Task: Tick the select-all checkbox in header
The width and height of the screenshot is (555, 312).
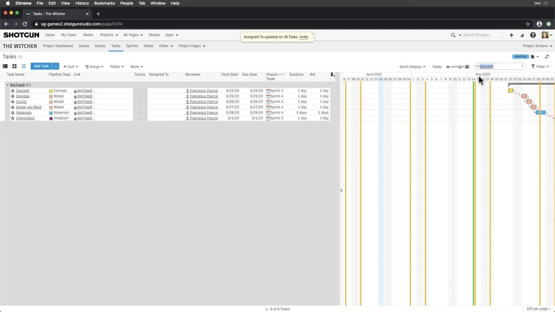Action: pyautogui.click(x=3, y=77)
